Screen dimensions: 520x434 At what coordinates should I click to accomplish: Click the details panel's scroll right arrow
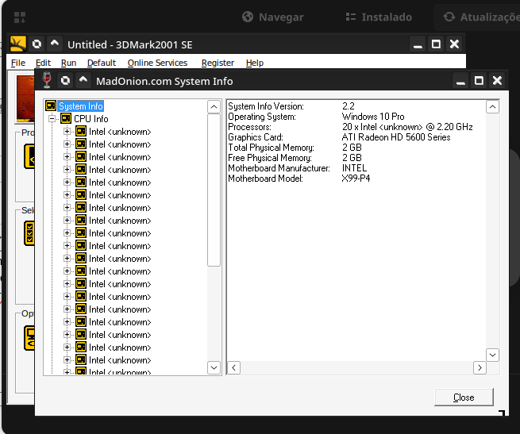(x=480, y=368)
